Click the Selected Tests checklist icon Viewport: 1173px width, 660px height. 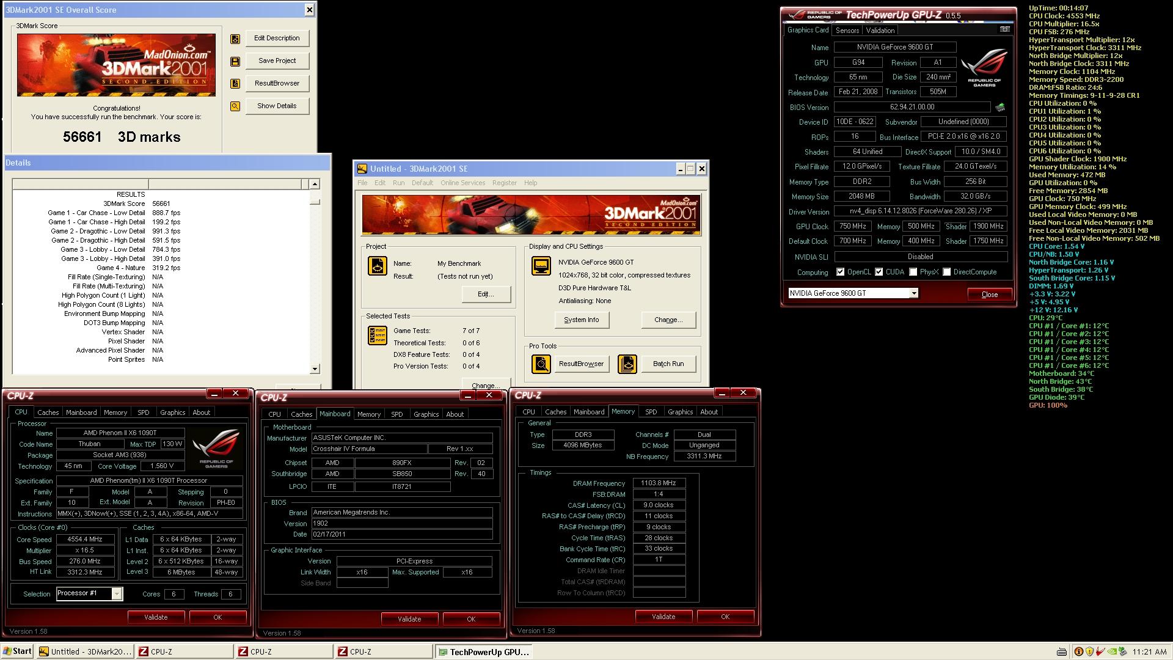[x=377, y=335]
